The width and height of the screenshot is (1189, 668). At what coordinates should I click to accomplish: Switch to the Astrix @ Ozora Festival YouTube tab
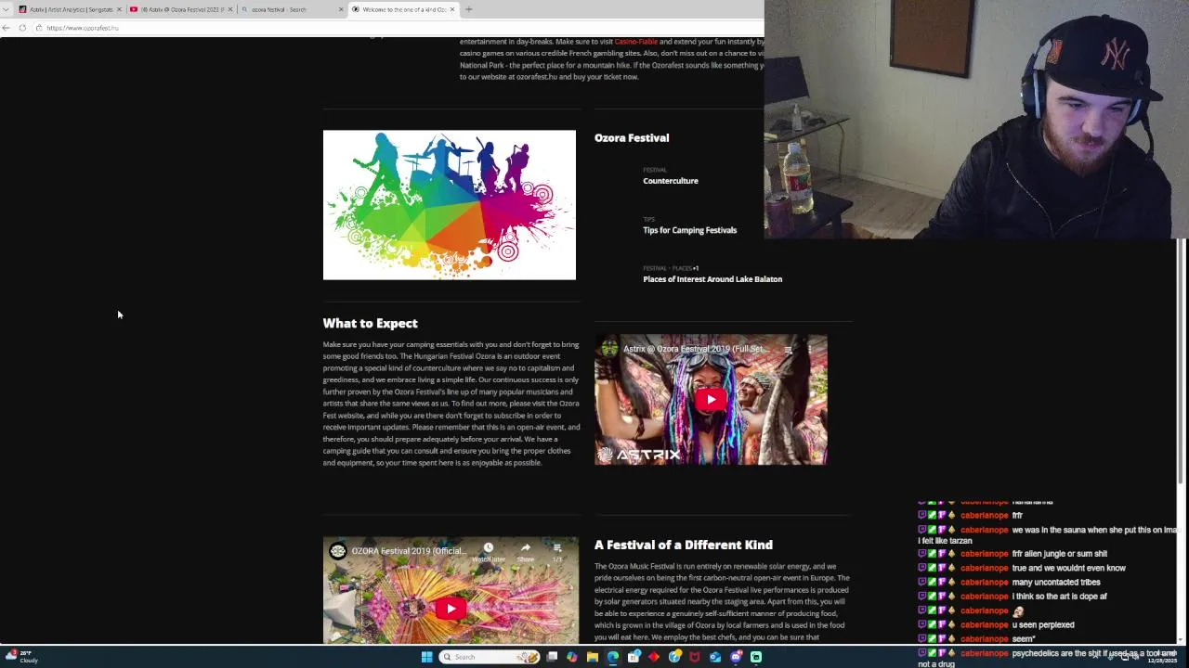point(181,9)
